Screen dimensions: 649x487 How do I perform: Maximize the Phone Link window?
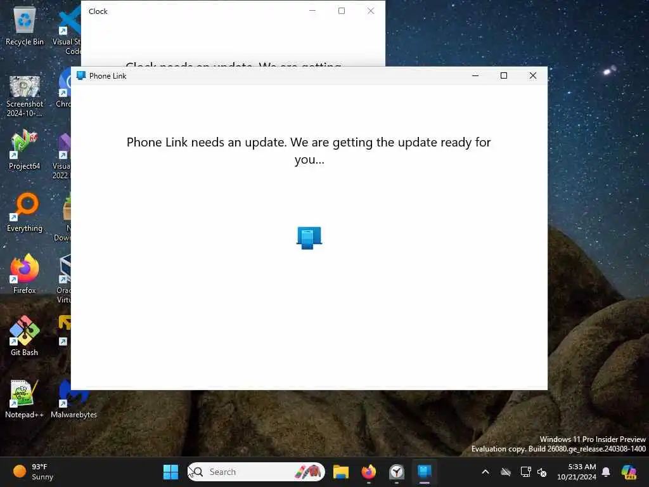pos(504,76)
